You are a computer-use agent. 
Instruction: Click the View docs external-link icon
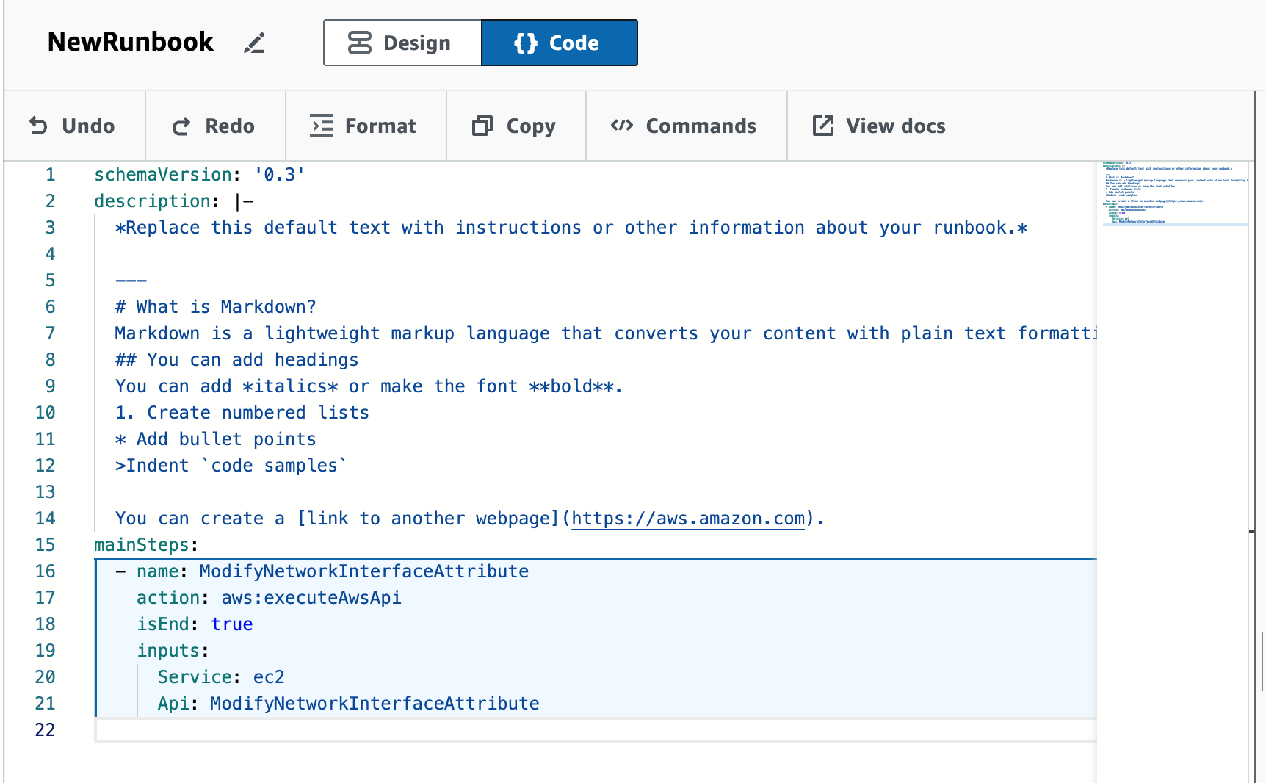point(823,126)
